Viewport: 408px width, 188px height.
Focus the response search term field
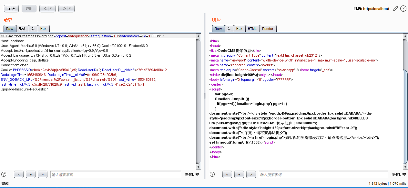pyautogui.click(x=324, y=174)
